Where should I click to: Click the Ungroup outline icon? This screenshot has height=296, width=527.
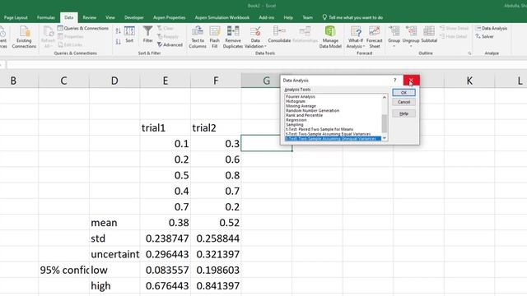click(411, 31)
